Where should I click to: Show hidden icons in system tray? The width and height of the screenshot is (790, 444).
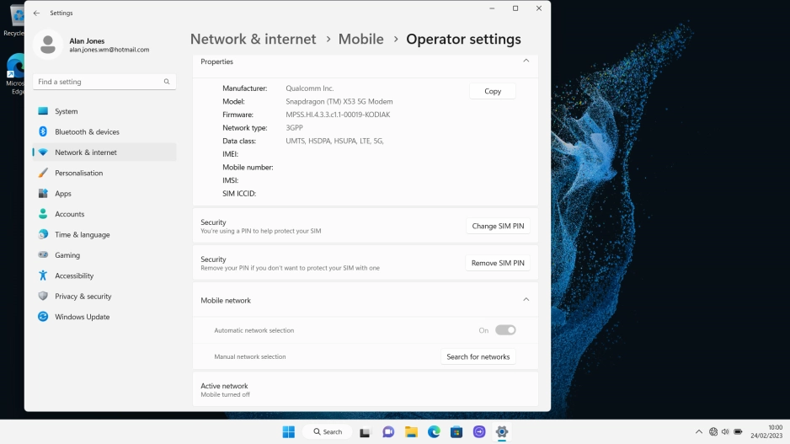698,432
